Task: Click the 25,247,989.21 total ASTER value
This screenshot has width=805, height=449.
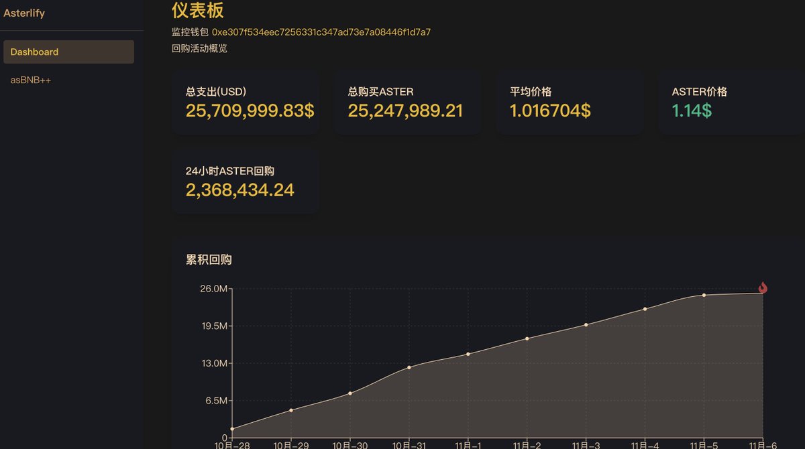Action: coord(405,111)
